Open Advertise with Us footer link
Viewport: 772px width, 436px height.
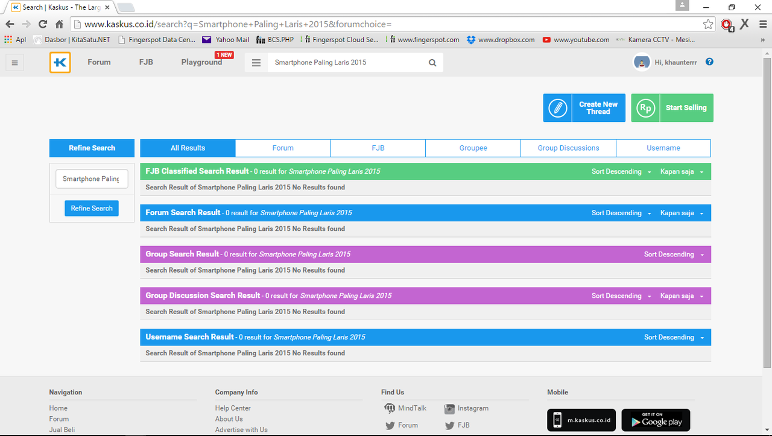point(241,430)
